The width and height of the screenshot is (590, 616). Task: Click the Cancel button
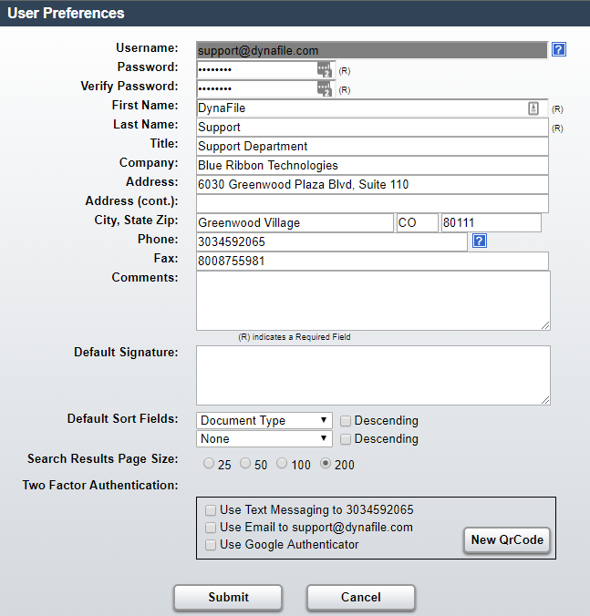361,597
